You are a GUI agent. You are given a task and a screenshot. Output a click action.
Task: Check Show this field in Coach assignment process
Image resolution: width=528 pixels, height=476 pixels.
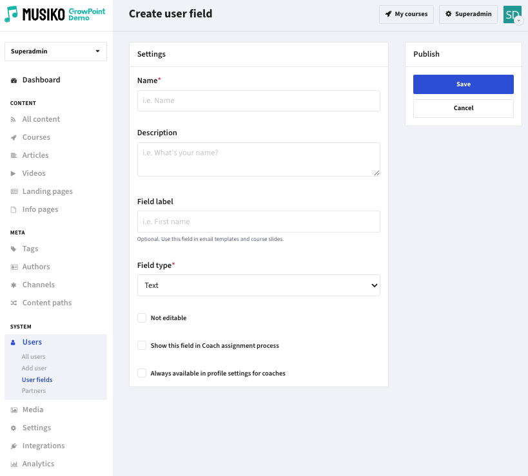tap(142, 345)
